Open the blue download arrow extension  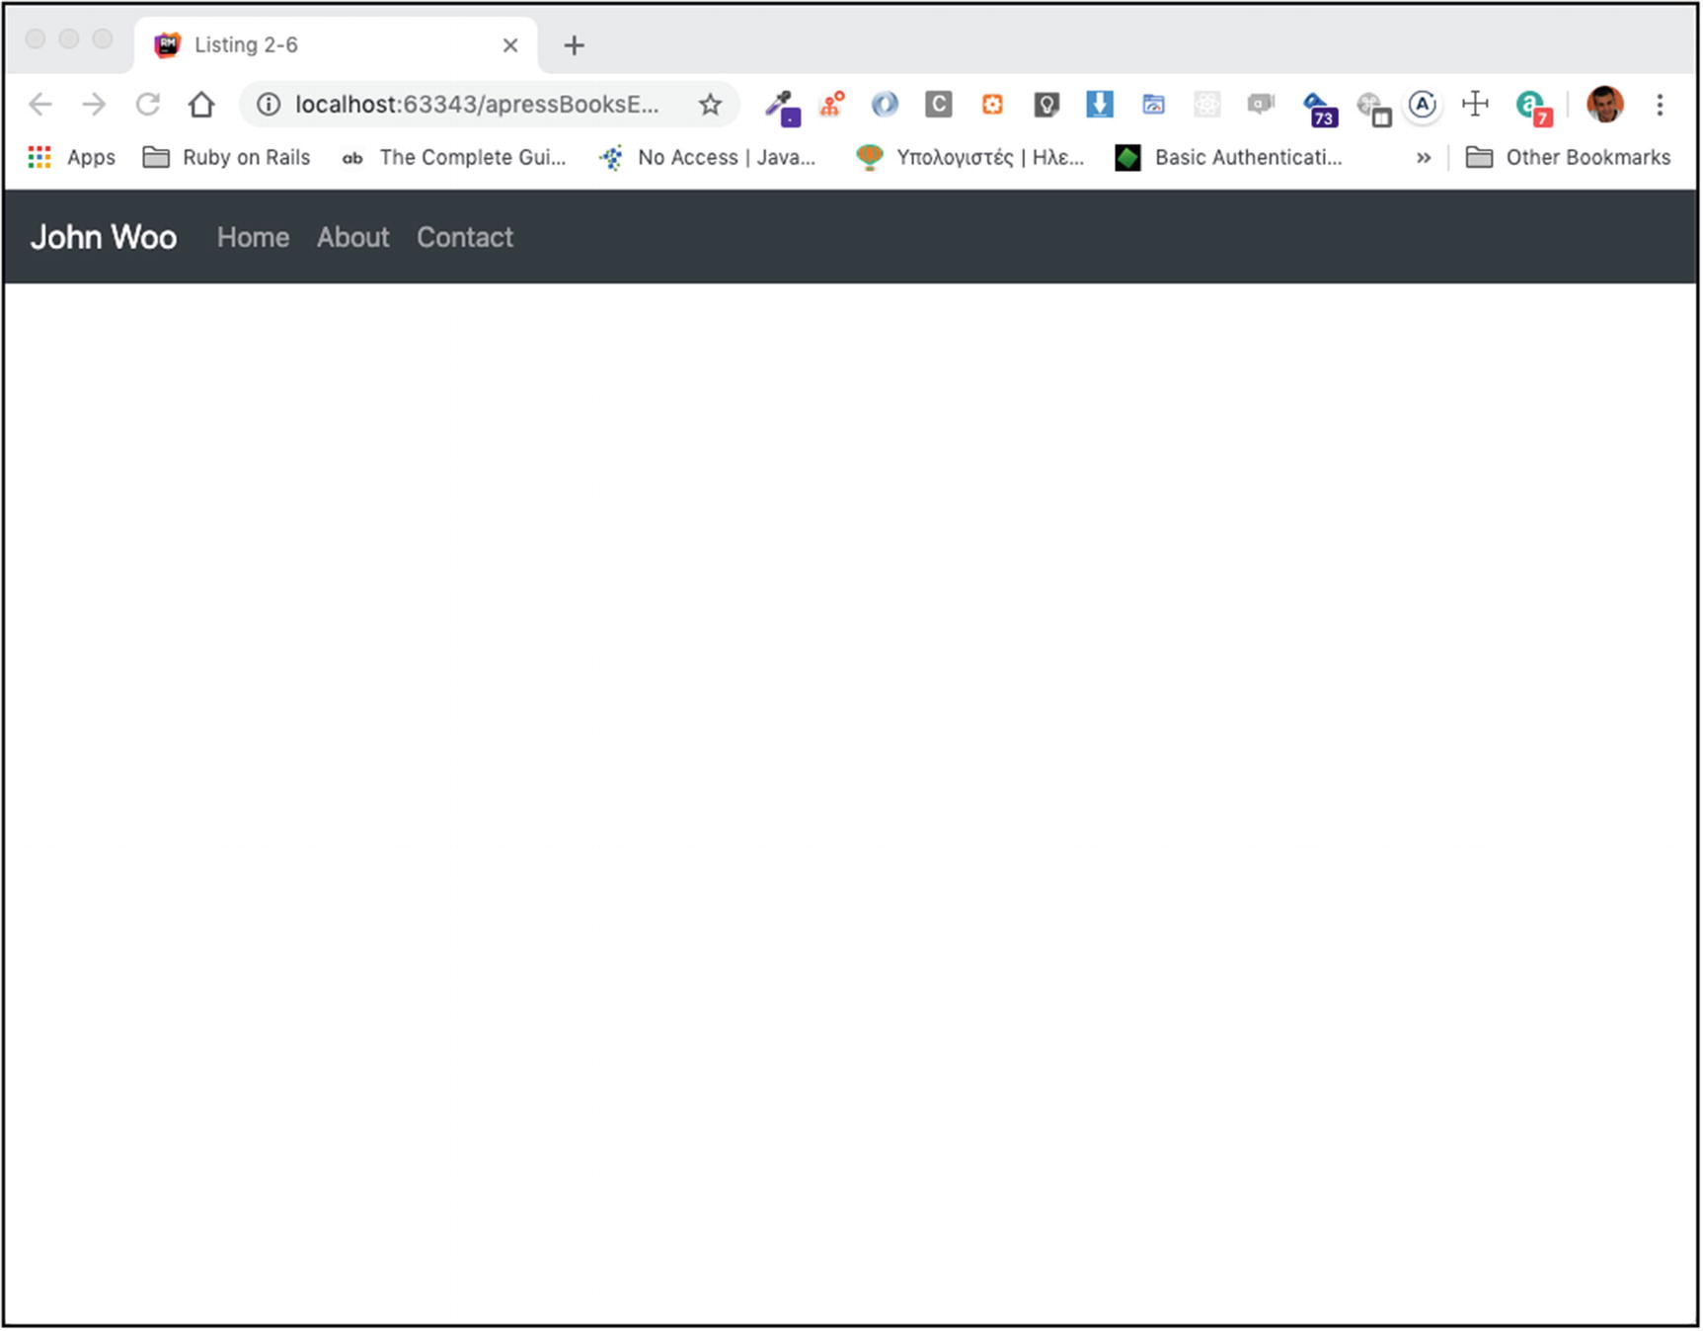[x=1099, y=105]
